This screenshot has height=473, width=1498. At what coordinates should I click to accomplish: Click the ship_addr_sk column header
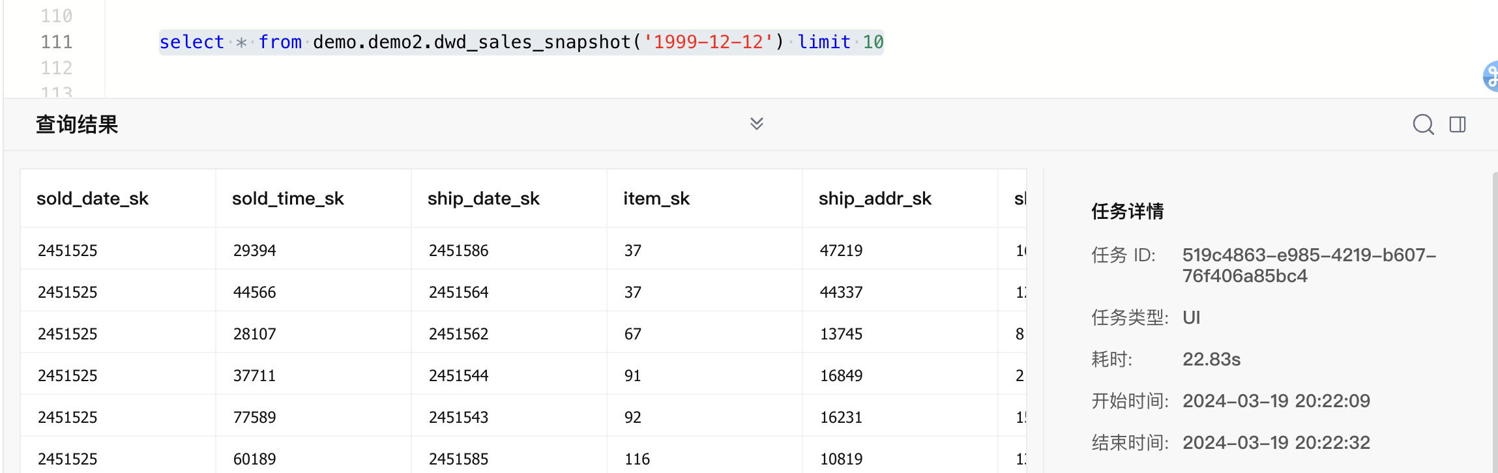[875, 199]
